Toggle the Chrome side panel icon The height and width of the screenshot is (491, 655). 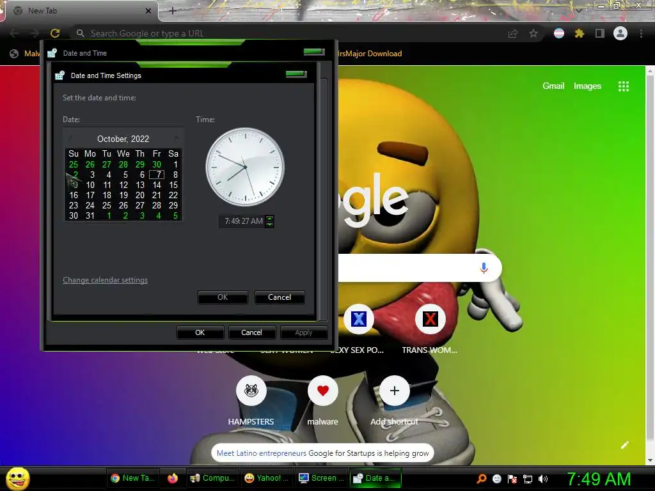(599, 33)
